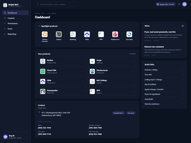Open RPR icon in spotlight products
The image size is (191, 143).
(101, 34)
